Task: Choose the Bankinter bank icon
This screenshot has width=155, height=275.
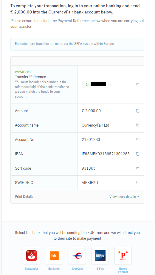Action: point(54,256)
